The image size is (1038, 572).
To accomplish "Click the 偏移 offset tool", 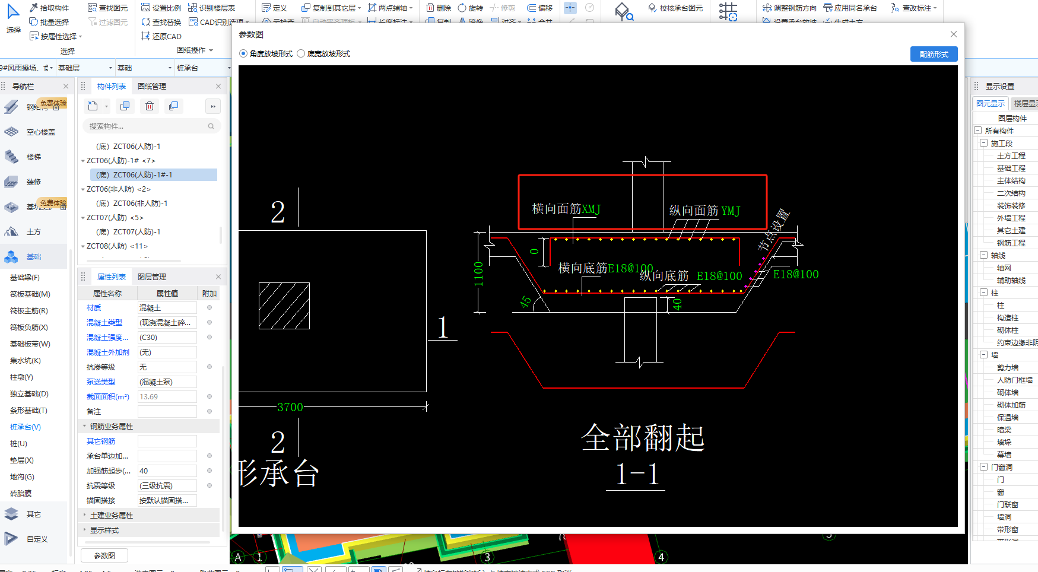I will click(539, 8).
